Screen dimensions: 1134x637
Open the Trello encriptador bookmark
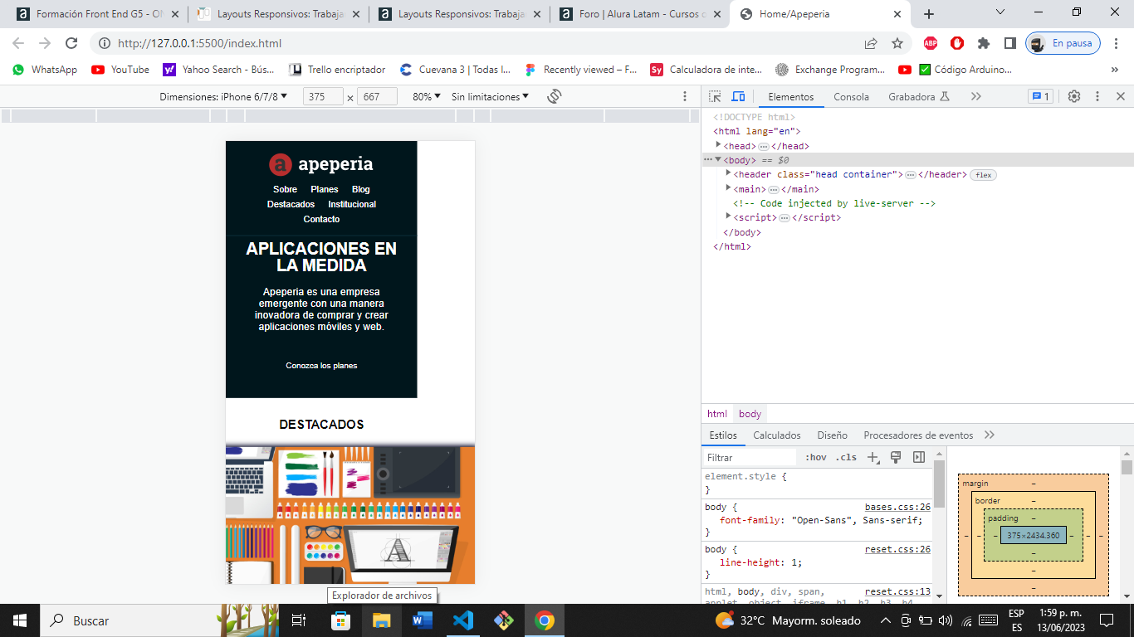click(x=337, y=70)
